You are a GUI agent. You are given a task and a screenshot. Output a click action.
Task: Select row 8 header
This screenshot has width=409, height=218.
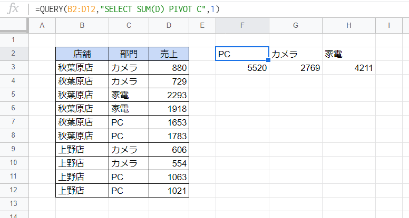(x=13, y=136)
